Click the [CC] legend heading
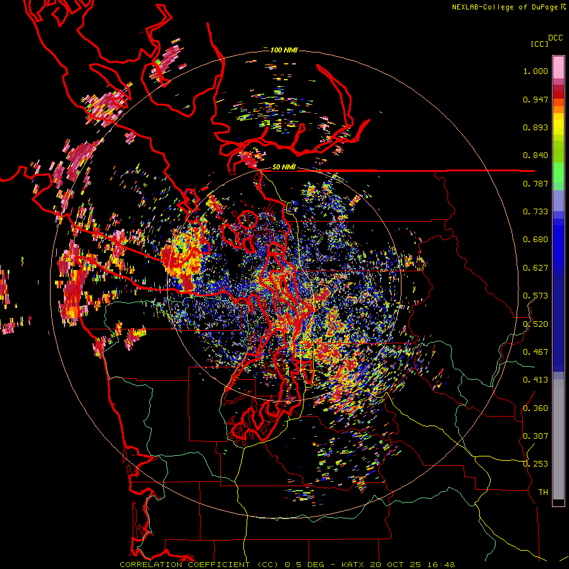 pyautogui.click(x=539, y=44)
